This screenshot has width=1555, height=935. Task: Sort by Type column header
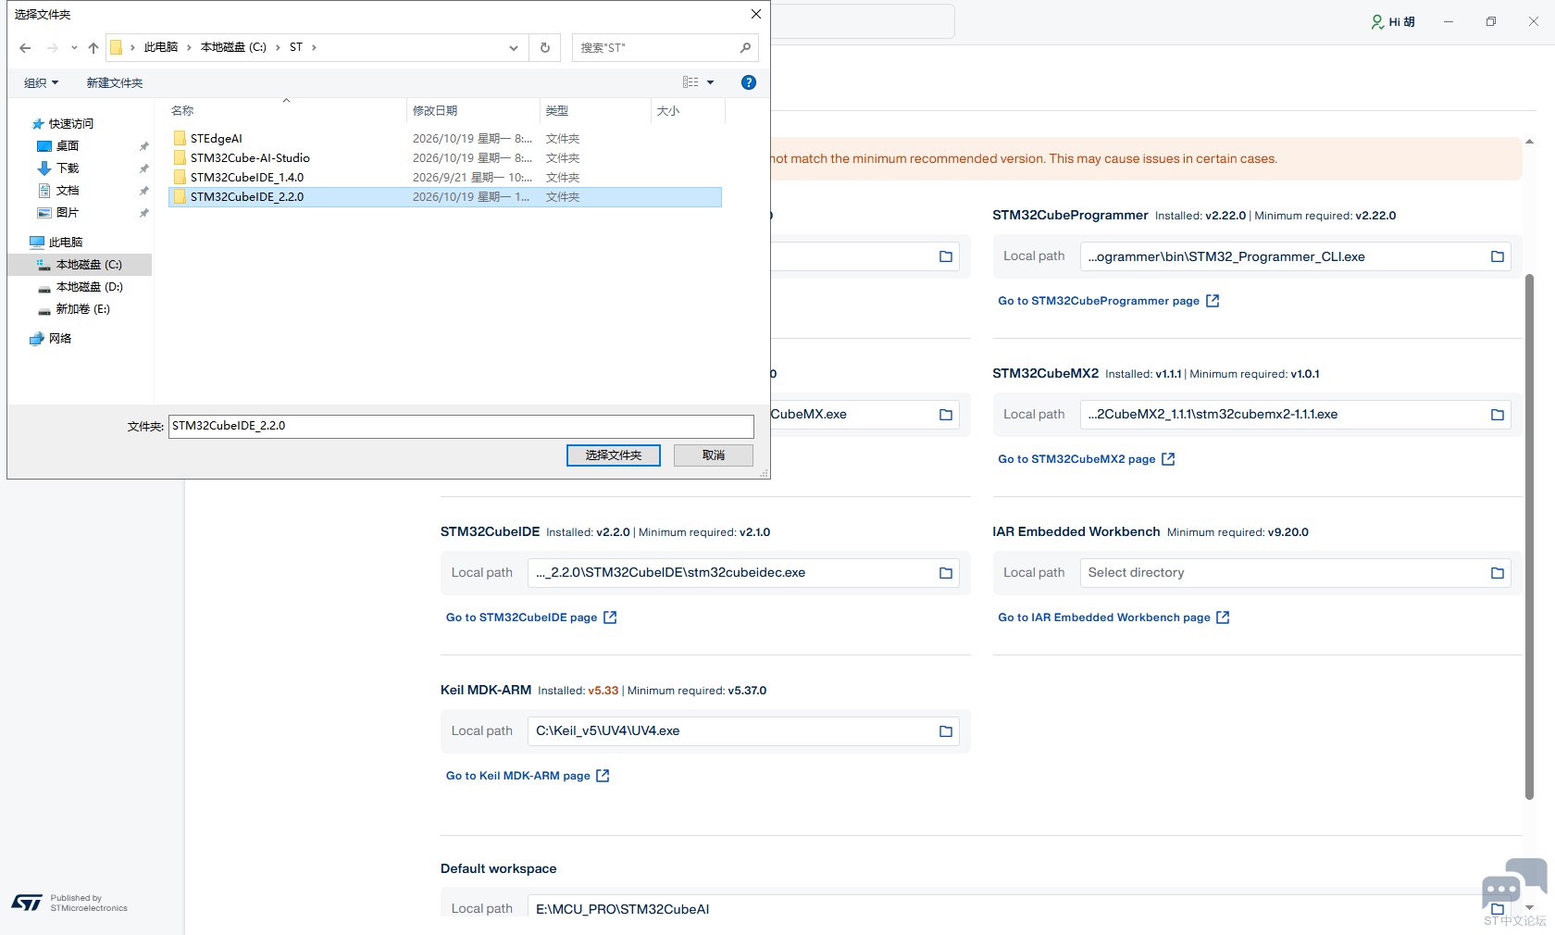(595, 110)
